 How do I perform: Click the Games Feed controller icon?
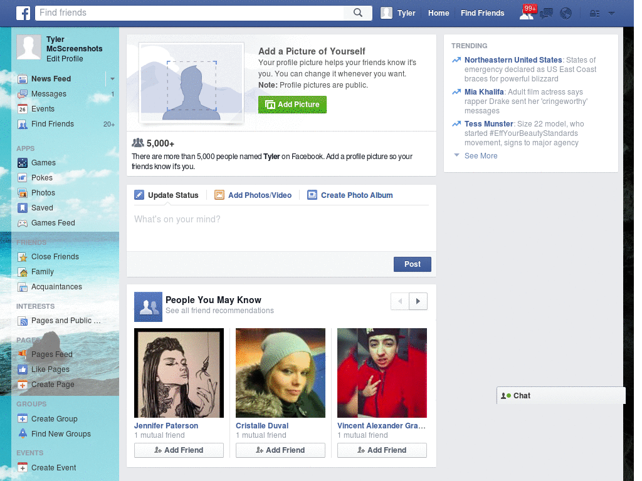click(x=23, y=223)
